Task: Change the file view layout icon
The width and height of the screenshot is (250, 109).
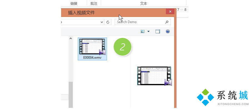Action: click(x=142, y=31)
